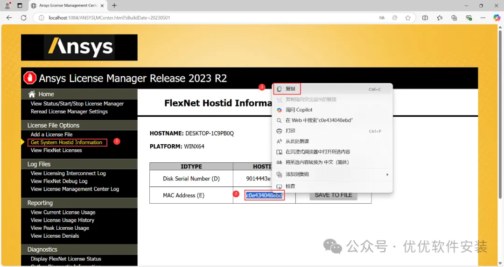This screenshot has width=504, height=267.
Task: Open Add a License File
Action: pyautogui.click(x=51, y=134)
